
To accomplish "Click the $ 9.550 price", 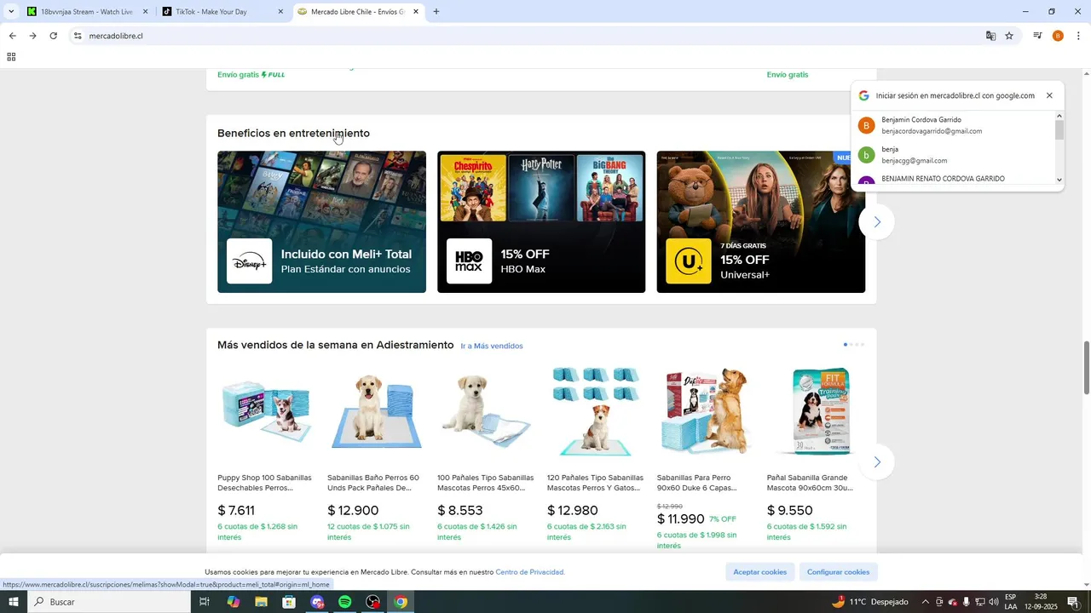I will pos(790,511).
